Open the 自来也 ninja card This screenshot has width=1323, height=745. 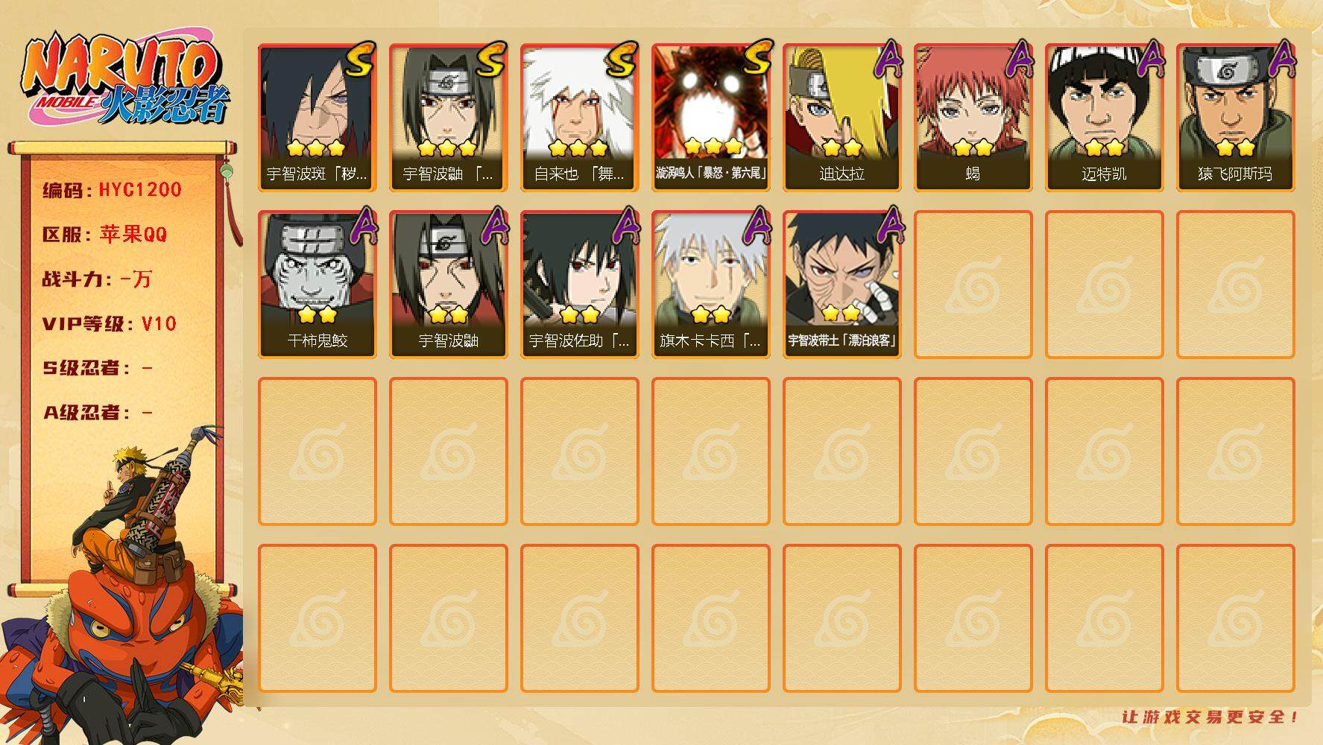[x=579, y=118]
